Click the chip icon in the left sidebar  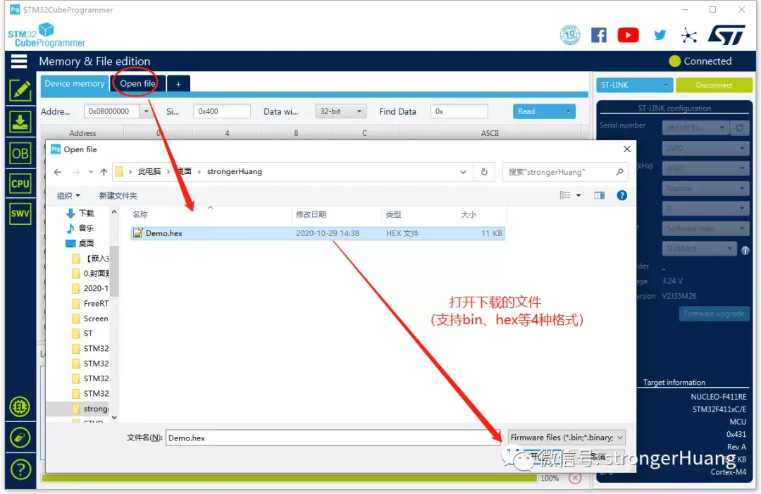pyautogui.click(x=20, y=407)
